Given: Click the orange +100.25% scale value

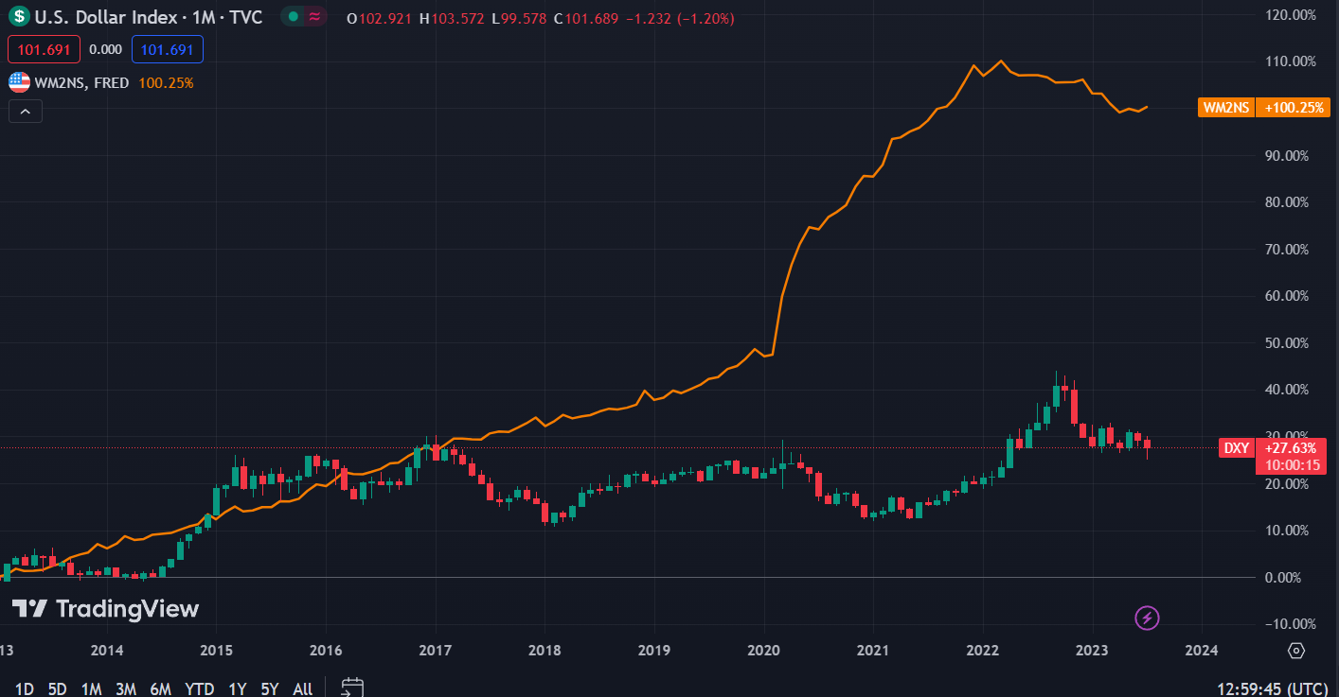Looking at the screenshot, I should (1293, 107).
